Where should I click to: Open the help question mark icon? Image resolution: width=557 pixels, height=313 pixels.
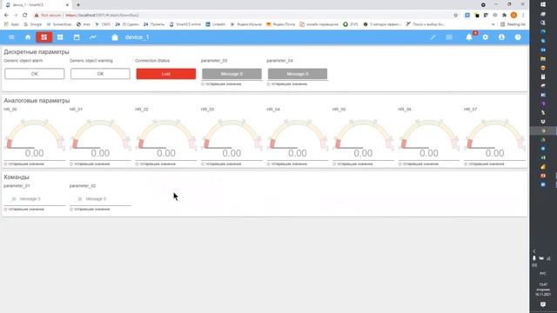click(x=518, y=37)
